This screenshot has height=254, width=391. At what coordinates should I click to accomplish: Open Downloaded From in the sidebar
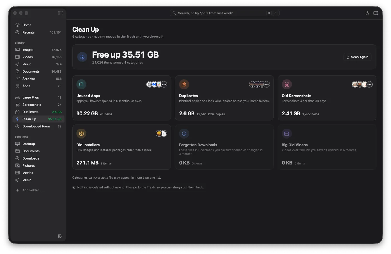coord(38,127)
